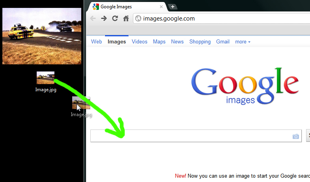
Task: Click the images.google.com address bar
Action: 221,19
